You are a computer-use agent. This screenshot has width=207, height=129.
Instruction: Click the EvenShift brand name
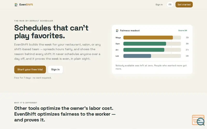(26, 5)
